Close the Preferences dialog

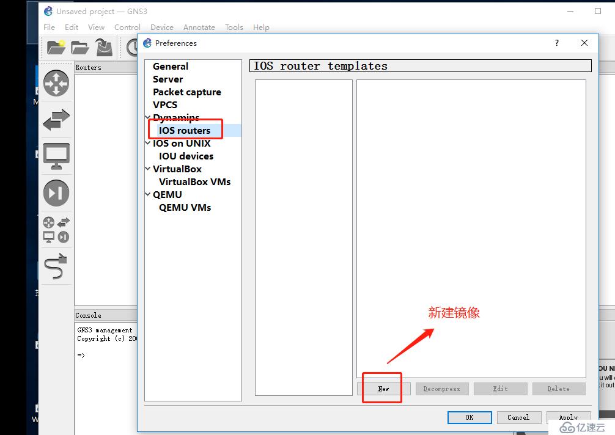[584, 43]
